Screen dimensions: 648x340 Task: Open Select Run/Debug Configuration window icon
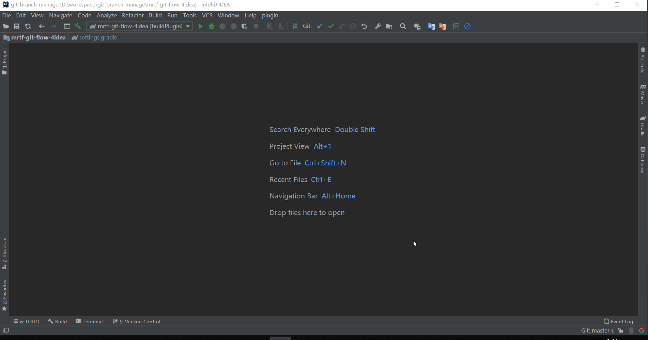click(67, 26)
